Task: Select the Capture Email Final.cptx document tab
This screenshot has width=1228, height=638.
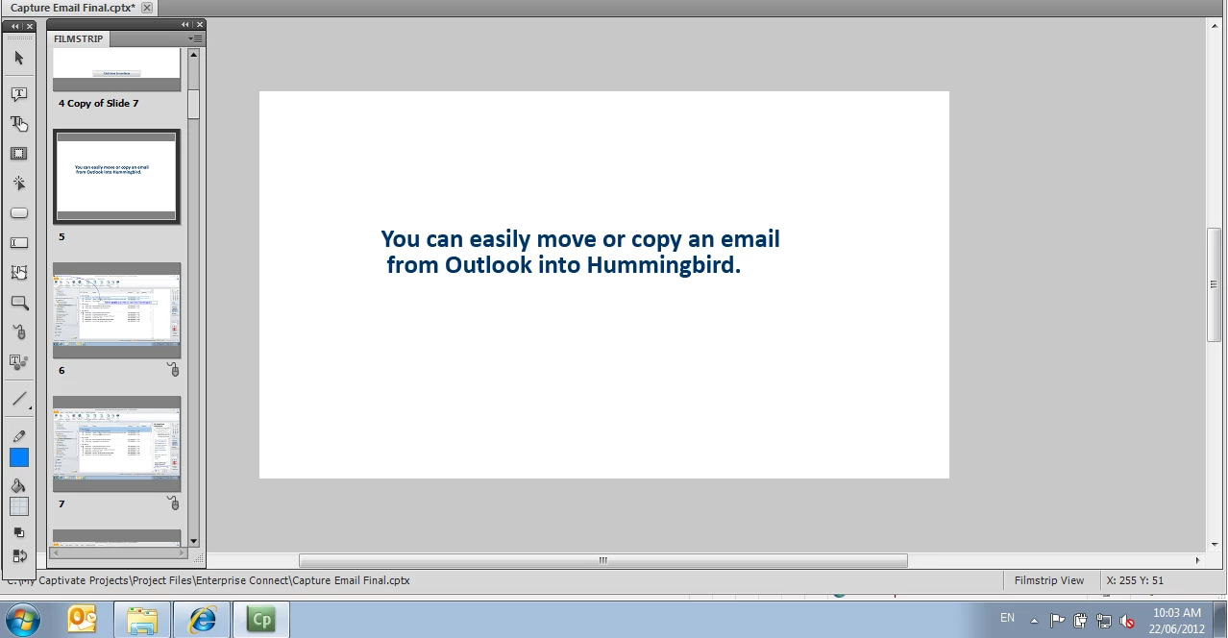Action: pyautogui.click(x=73, y=8)
